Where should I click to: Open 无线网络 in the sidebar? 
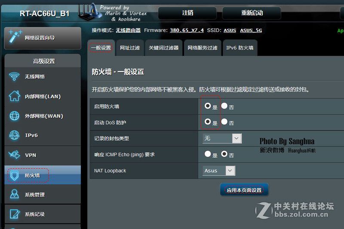tap(43, 77)
